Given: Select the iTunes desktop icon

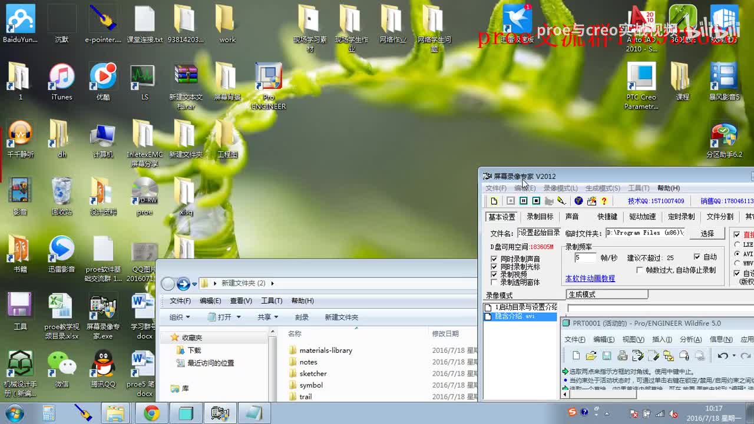Looking at the screenshot, I should [62, 82].
